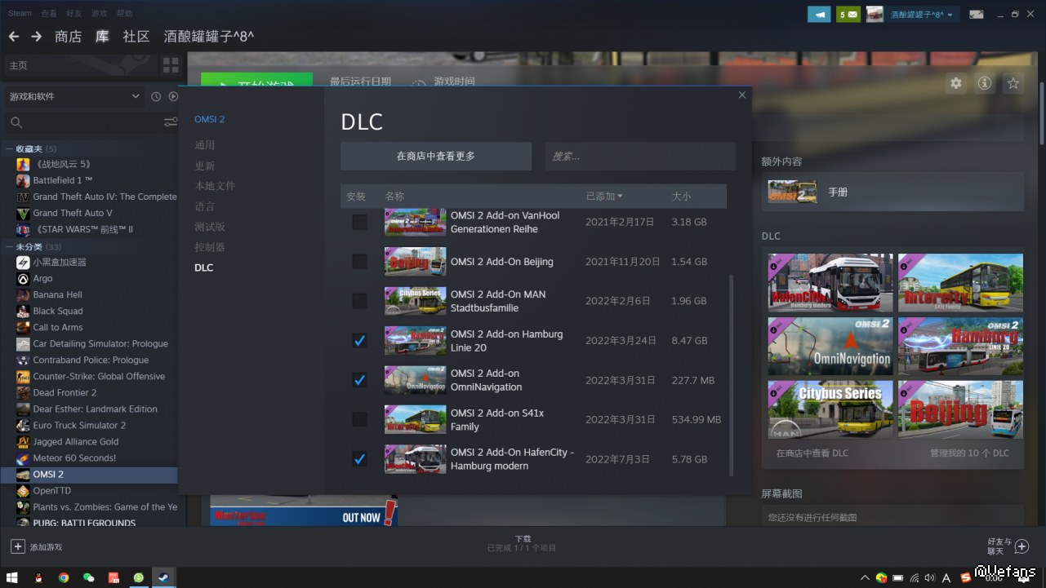The image size is (1046, 588).
Task: Uncheck Hamburg Linie 20 install checkbox
Action: pyautogui.click(x=359, y=341)
